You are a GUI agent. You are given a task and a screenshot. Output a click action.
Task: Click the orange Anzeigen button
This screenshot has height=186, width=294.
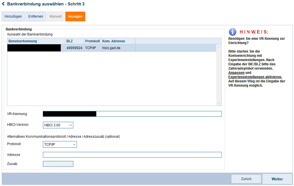coord(75,16)
